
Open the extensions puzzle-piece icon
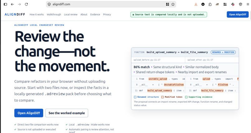210,4
